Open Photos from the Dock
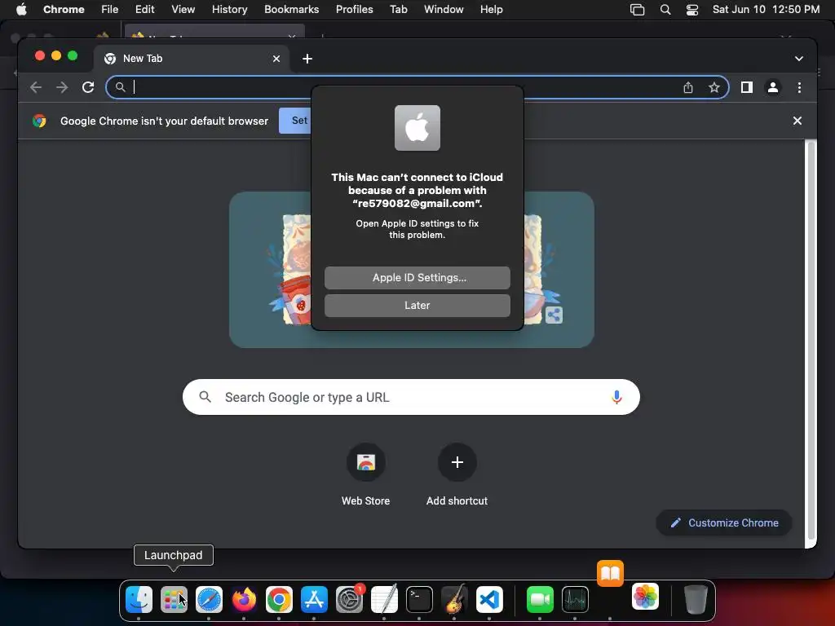 point(646,596)
